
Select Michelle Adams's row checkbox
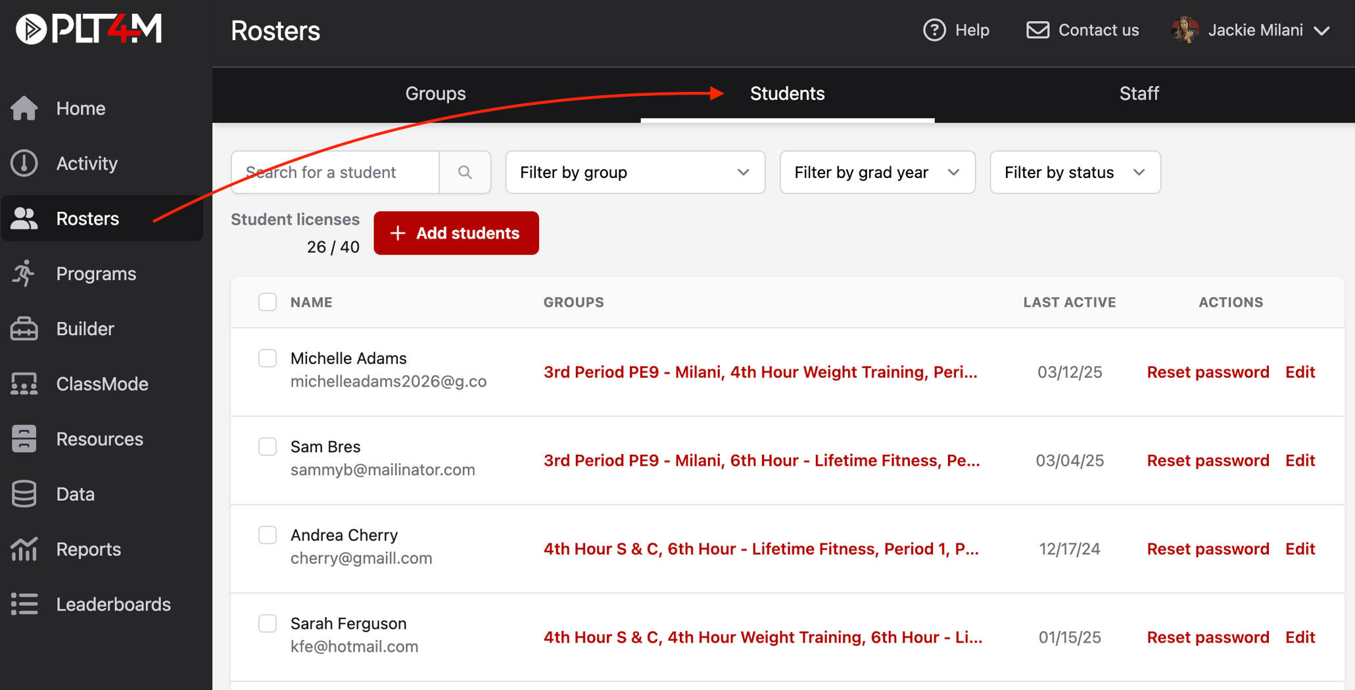[268, 358]
